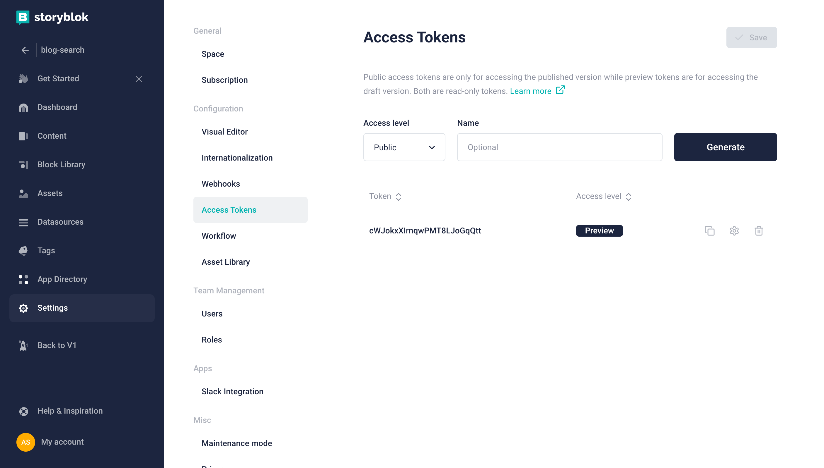Dismiss the Get Started item with X
This screenshot has width=824, height=468.
[139, 79]
